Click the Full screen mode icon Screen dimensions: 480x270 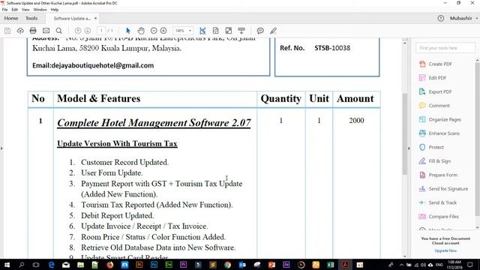[228, 31]
